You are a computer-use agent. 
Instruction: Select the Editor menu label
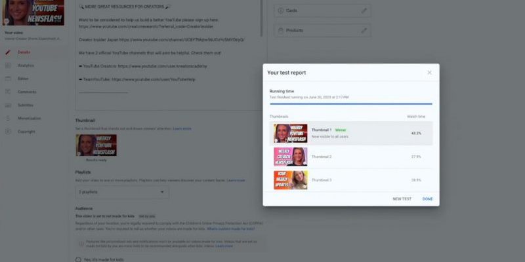pyautogui.click(x=23, y=79)
